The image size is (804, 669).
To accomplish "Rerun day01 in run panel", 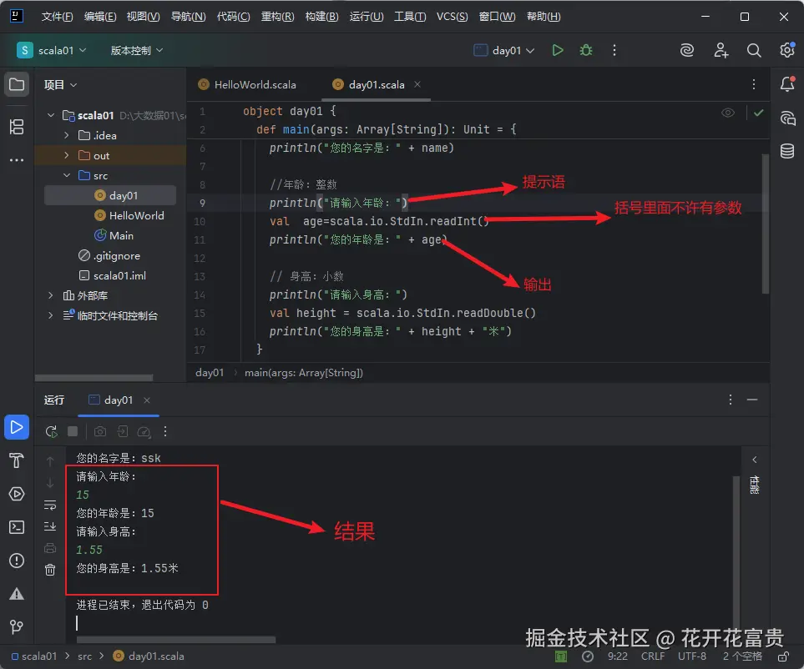I will (x=51, y=431).
